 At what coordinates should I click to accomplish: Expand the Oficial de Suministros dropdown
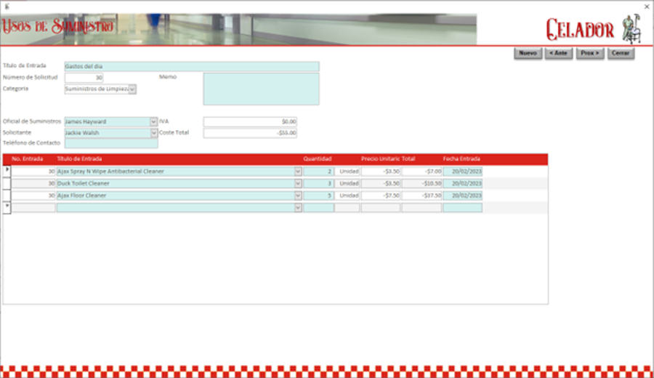coord(153,122)
